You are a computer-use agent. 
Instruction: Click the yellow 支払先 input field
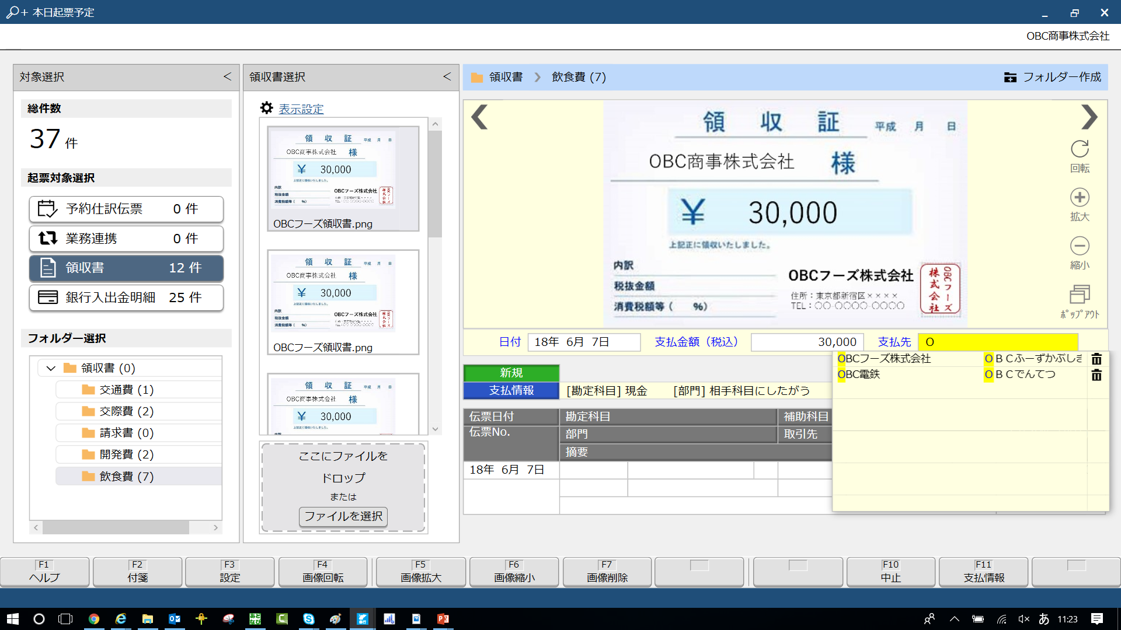click(x=998, y=342)
